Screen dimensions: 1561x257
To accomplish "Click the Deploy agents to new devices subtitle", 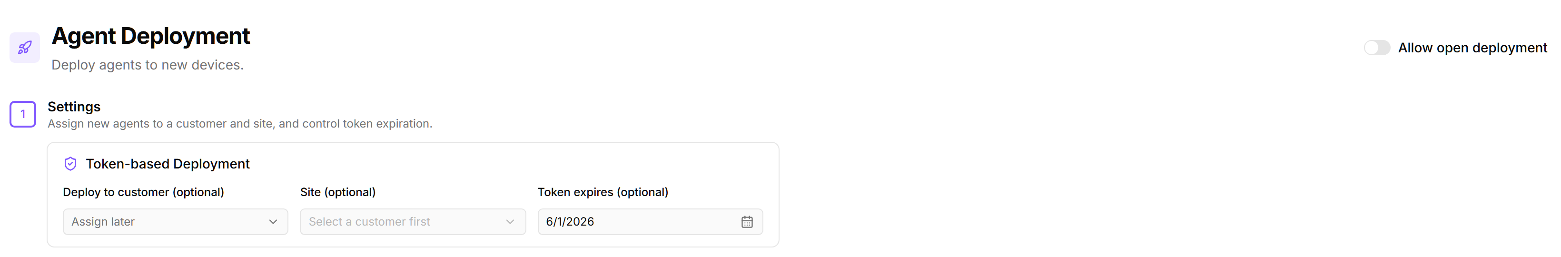I will [x=147, y=65].
